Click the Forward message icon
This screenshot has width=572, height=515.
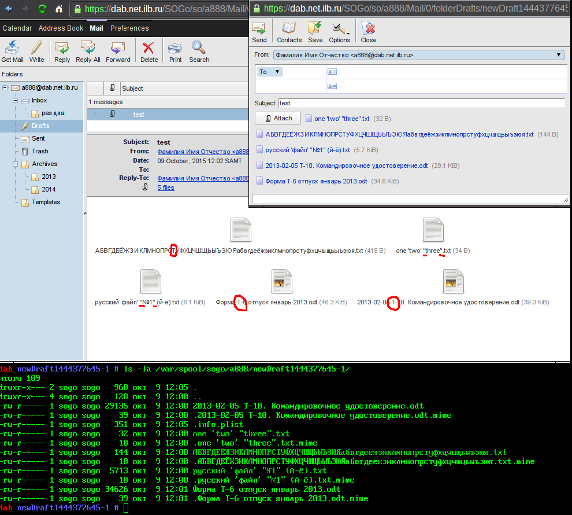pos(118,51)
